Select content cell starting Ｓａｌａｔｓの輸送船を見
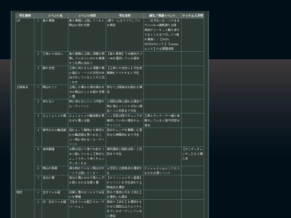This screenshot has height=218, width=291. tap(87, 121)
